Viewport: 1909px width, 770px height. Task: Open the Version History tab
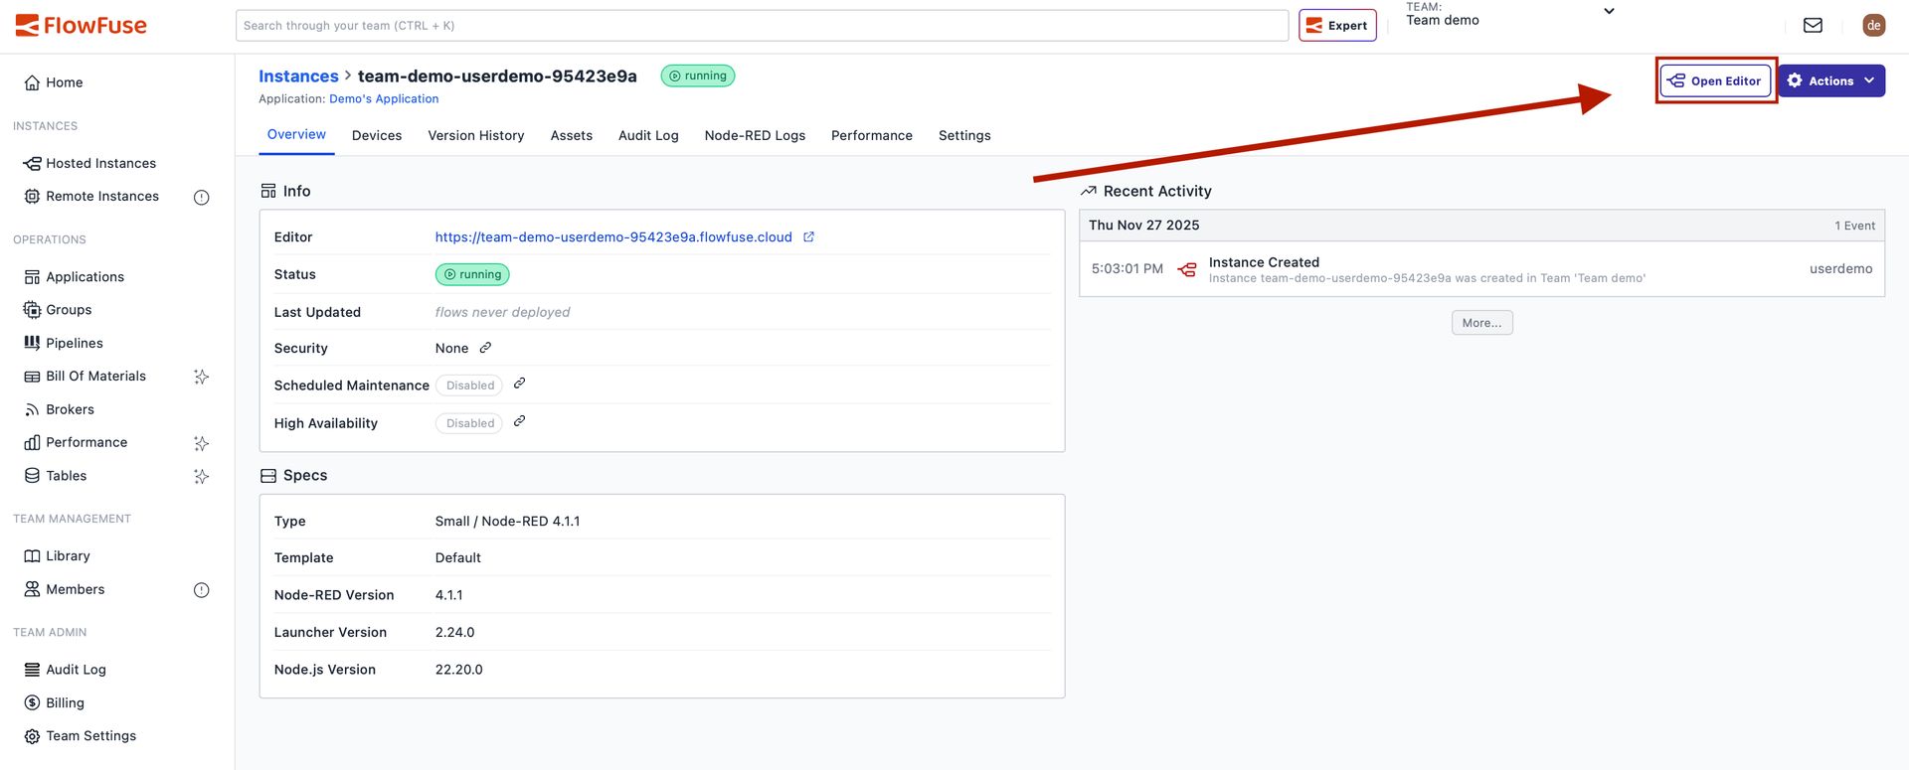pos(475,136)
